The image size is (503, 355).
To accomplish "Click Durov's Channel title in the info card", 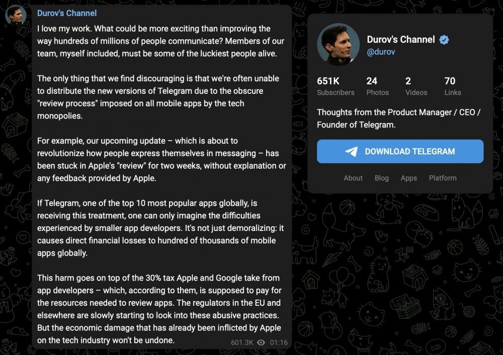I will (x=401, y=39).
